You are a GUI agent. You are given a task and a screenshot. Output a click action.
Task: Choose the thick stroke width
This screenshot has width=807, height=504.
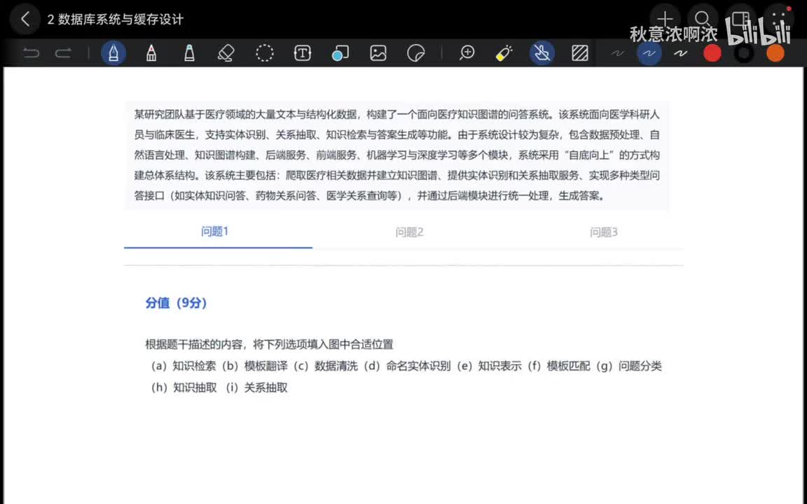click(x=681, y=53)
